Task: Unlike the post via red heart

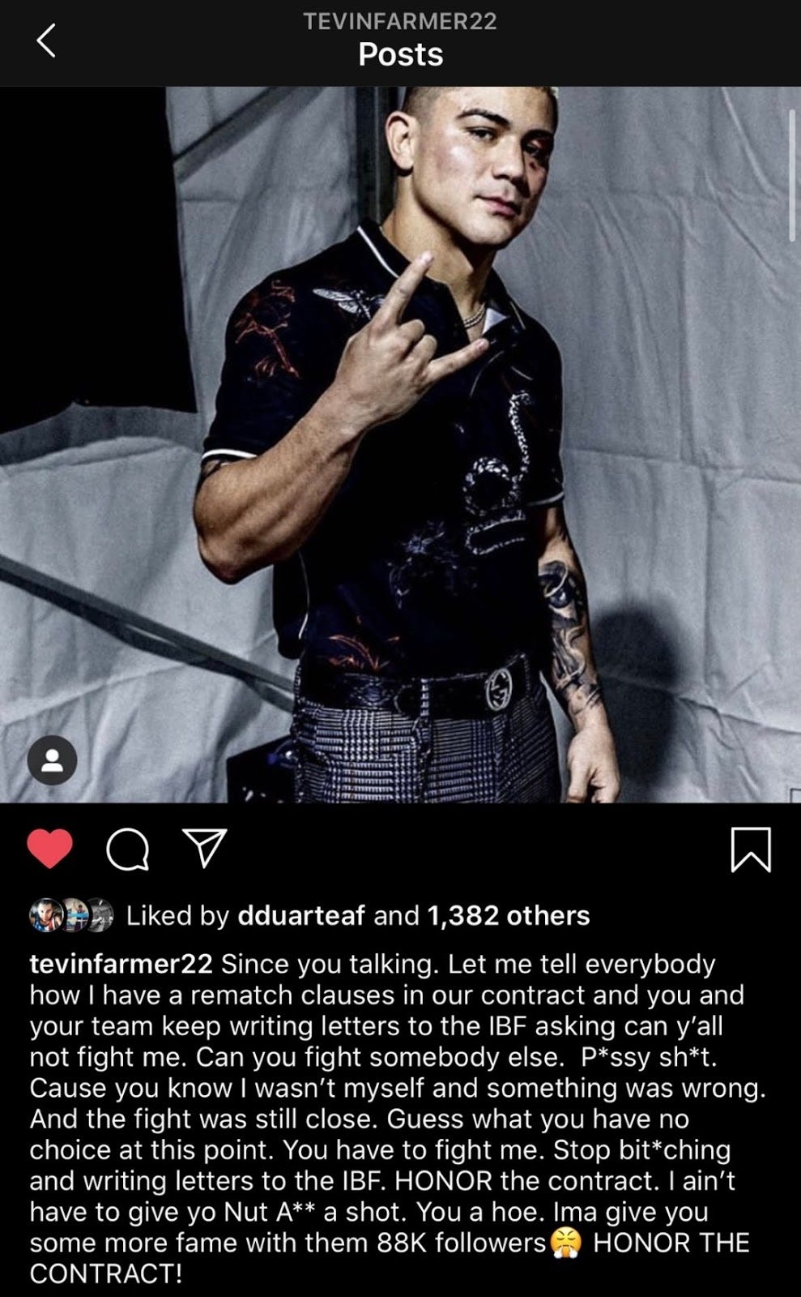Action: click(x=50, y=849)
